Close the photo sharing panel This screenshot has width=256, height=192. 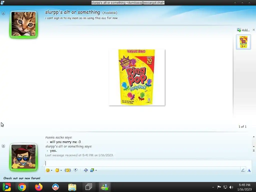click(x=253, y=30)
